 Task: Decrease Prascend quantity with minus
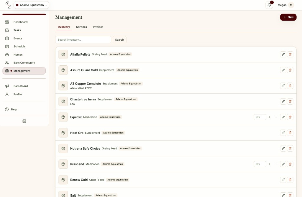coord(276,164)
